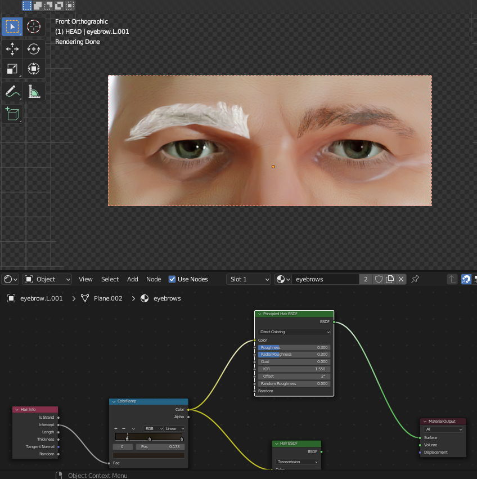Activate the Move tool

[x=12, y=49]
